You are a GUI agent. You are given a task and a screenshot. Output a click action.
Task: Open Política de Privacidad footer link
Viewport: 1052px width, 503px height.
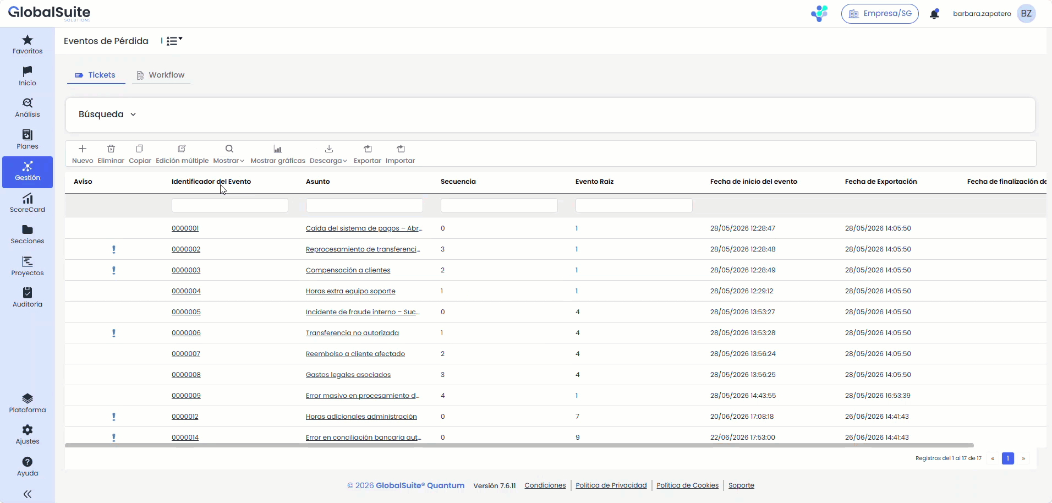(x=611, y=485)
